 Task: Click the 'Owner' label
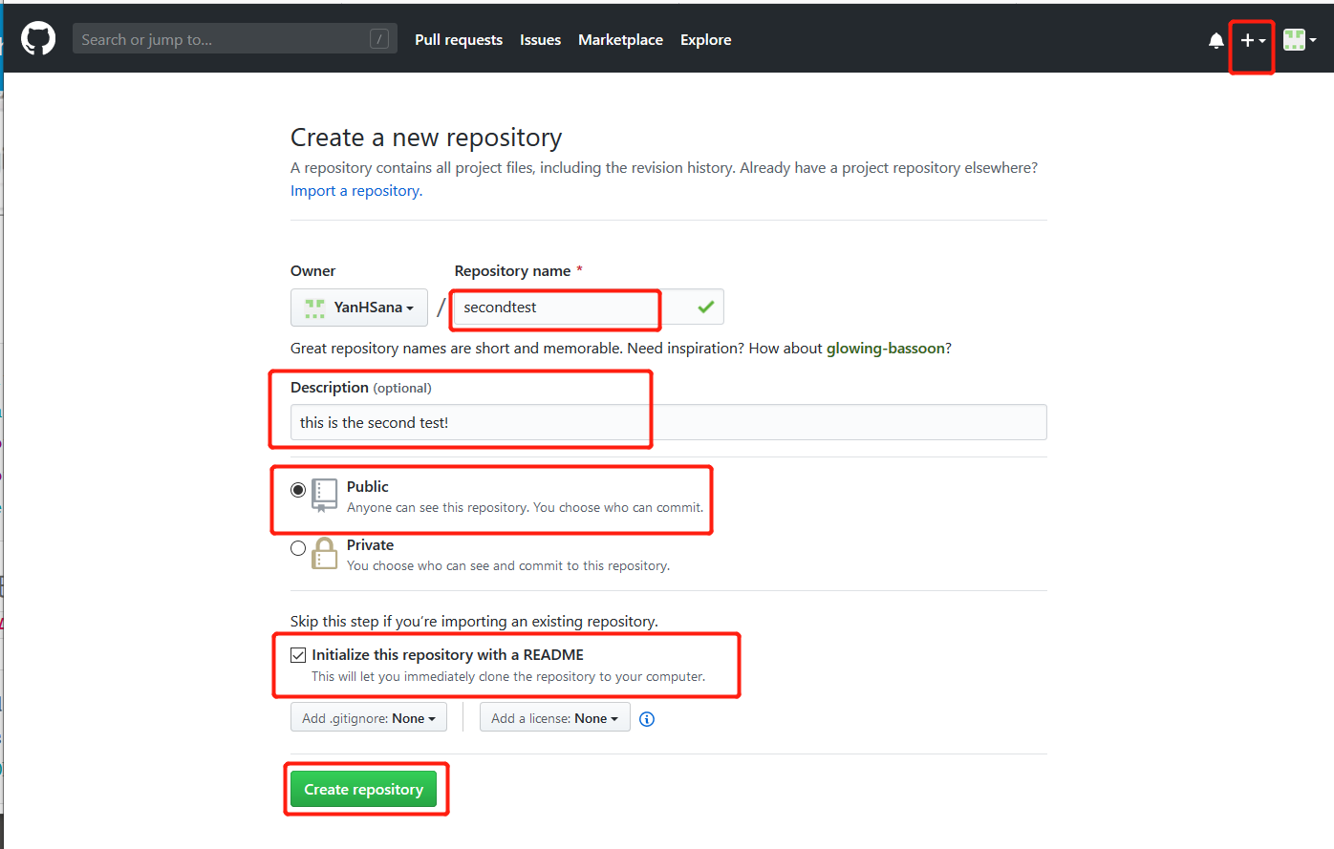coord(313,271)
